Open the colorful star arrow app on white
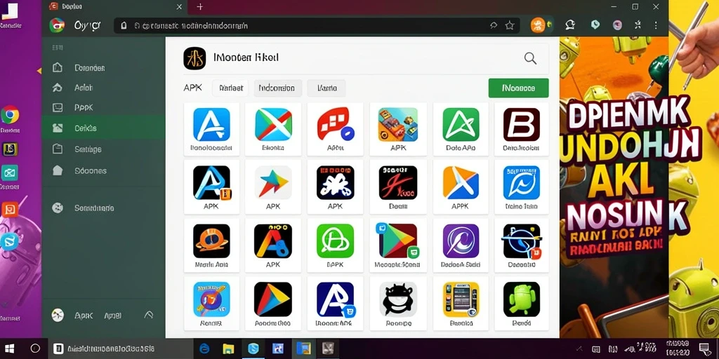Image resolution: width=719 pixels, height=359 pixels. (273, 183)
